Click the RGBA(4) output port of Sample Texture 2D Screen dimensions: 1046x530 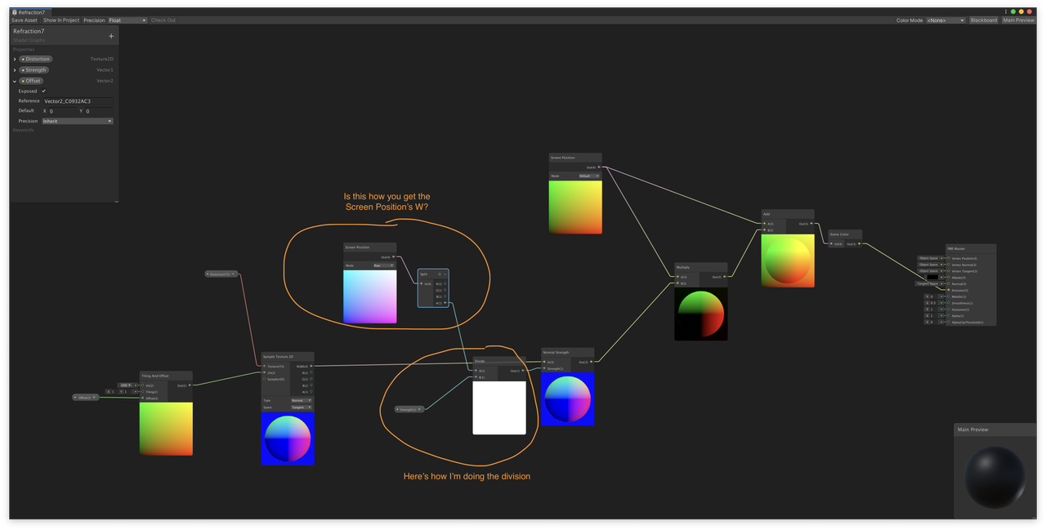pos(311,366)
